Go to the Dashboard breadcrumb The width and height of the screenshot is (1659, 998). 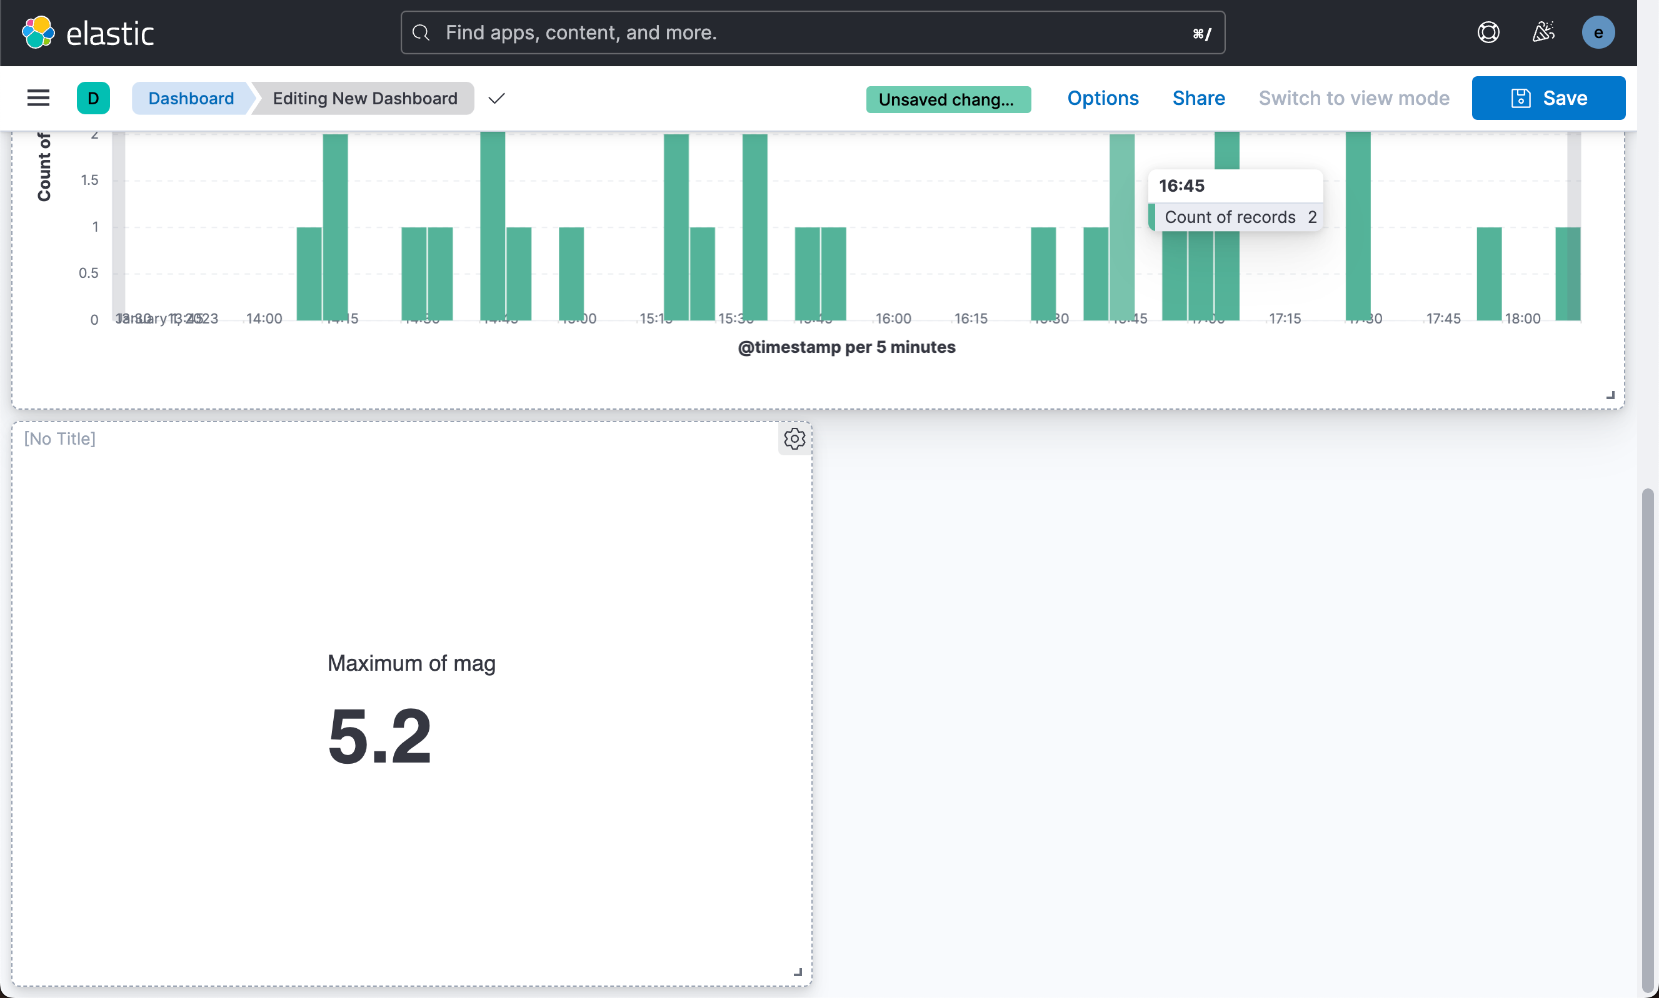(191, 98)
